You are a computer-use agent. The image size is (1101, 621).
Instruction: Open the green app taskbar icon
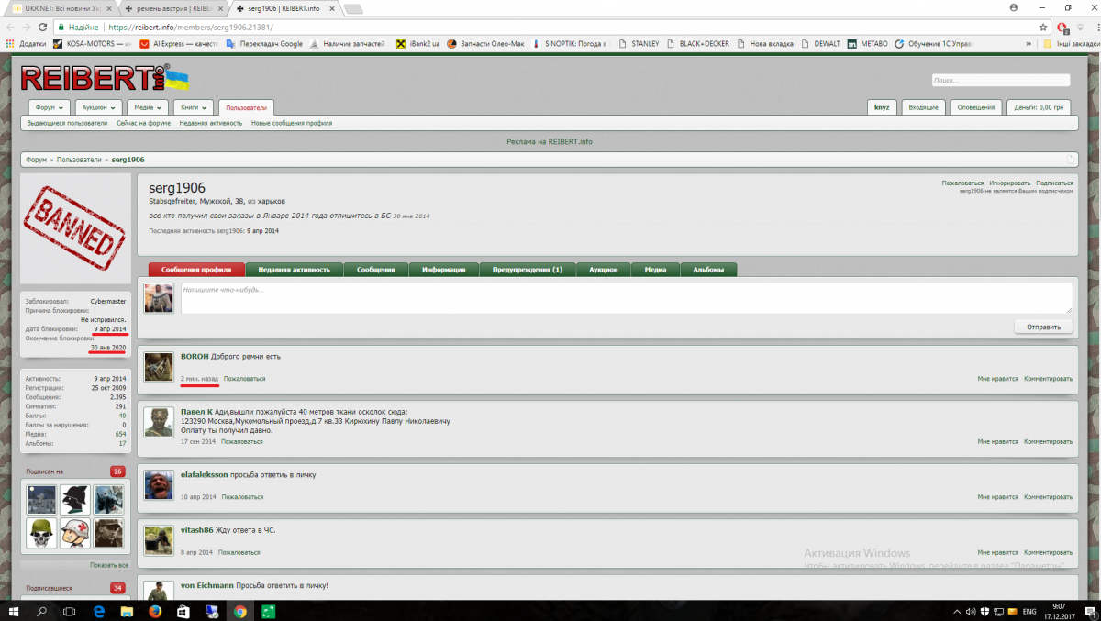tap(268, 611)
